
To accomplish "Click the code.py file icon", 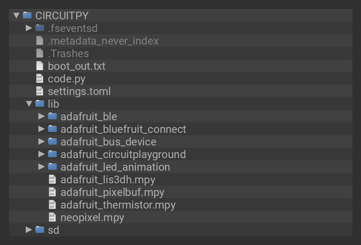I will coord(40,78).
